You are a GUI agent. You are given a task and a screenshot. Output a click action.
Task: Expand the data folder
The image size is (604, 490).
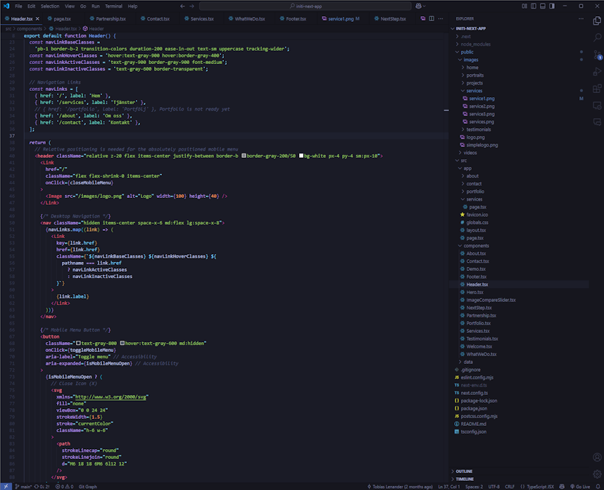520,362
